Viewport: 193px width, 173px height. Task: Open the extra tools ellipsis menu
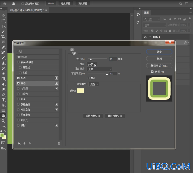click(3, 126)
